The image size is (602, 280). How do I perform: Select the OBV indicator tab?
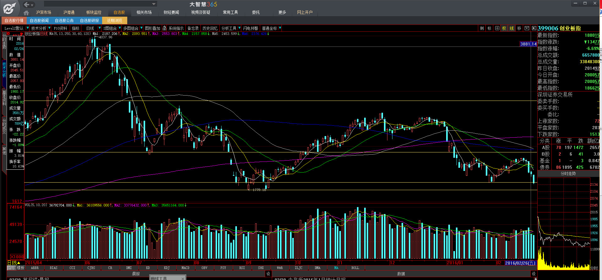coord(204,268)
